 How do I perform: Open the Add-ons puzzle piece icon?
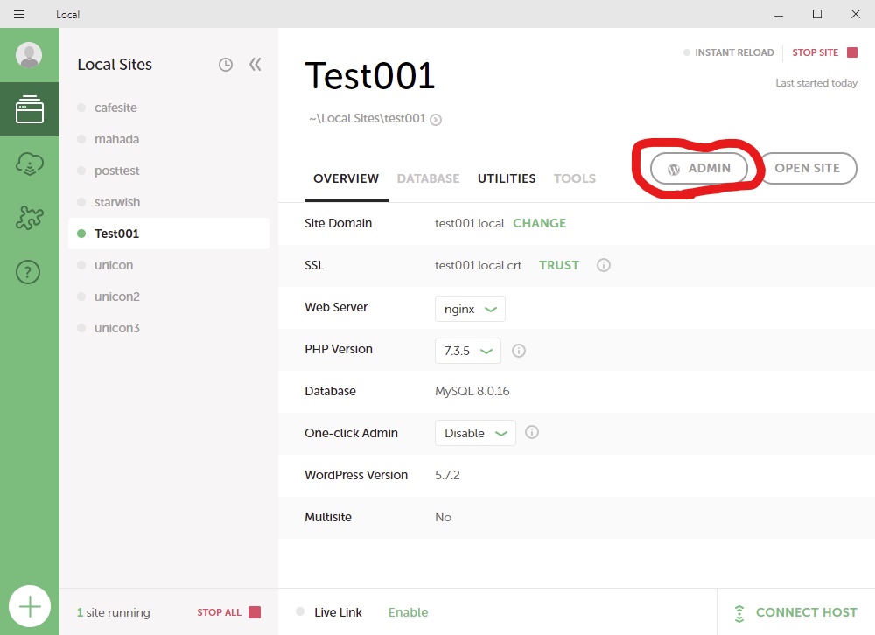(x=30, y=218)
